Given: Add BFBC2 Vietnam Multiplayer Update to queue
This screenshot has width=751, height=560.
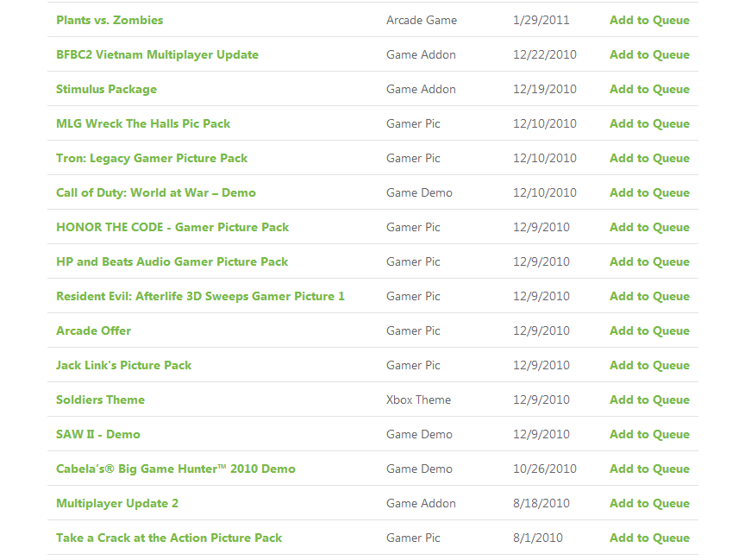Looking at the screenshot, I should click(649, 54).
